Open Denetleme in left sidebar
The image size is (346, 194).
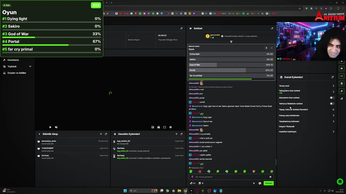click(x=13, y=60)
